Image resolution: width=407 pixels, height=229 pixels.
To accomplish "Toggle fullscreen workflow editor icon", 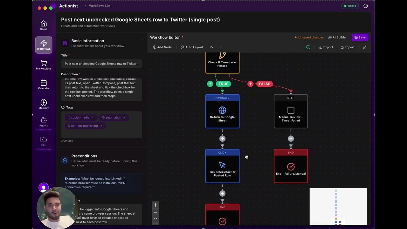I will (x=365, y=47).
